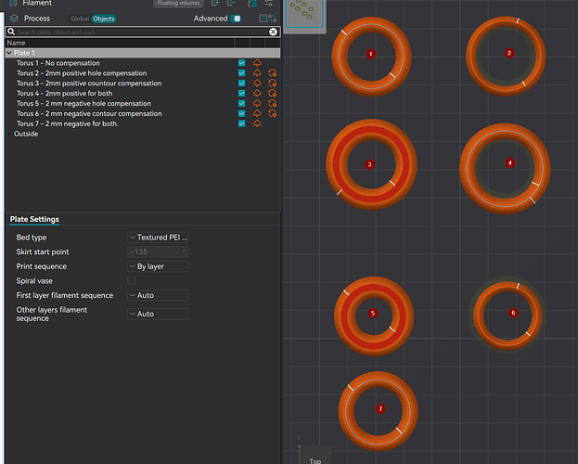578x464 pixels.
Task: Open modified settings icon for Torus 3
Action: point(273,83)
